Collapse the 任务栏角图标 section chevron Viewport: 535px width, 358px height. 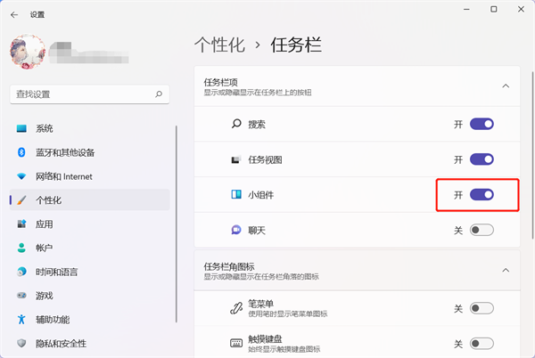coord(506,270)
